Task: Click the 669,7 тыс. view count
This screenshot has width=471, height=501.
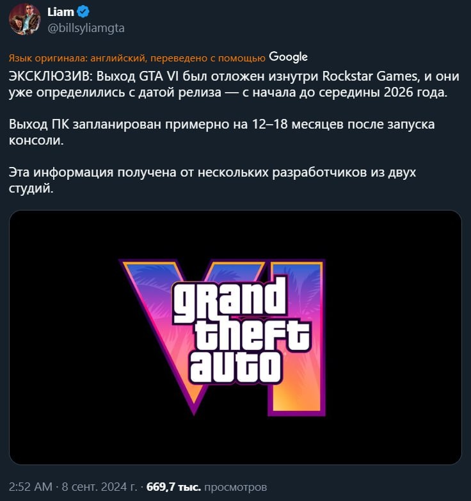Action: tap(173, 487)
